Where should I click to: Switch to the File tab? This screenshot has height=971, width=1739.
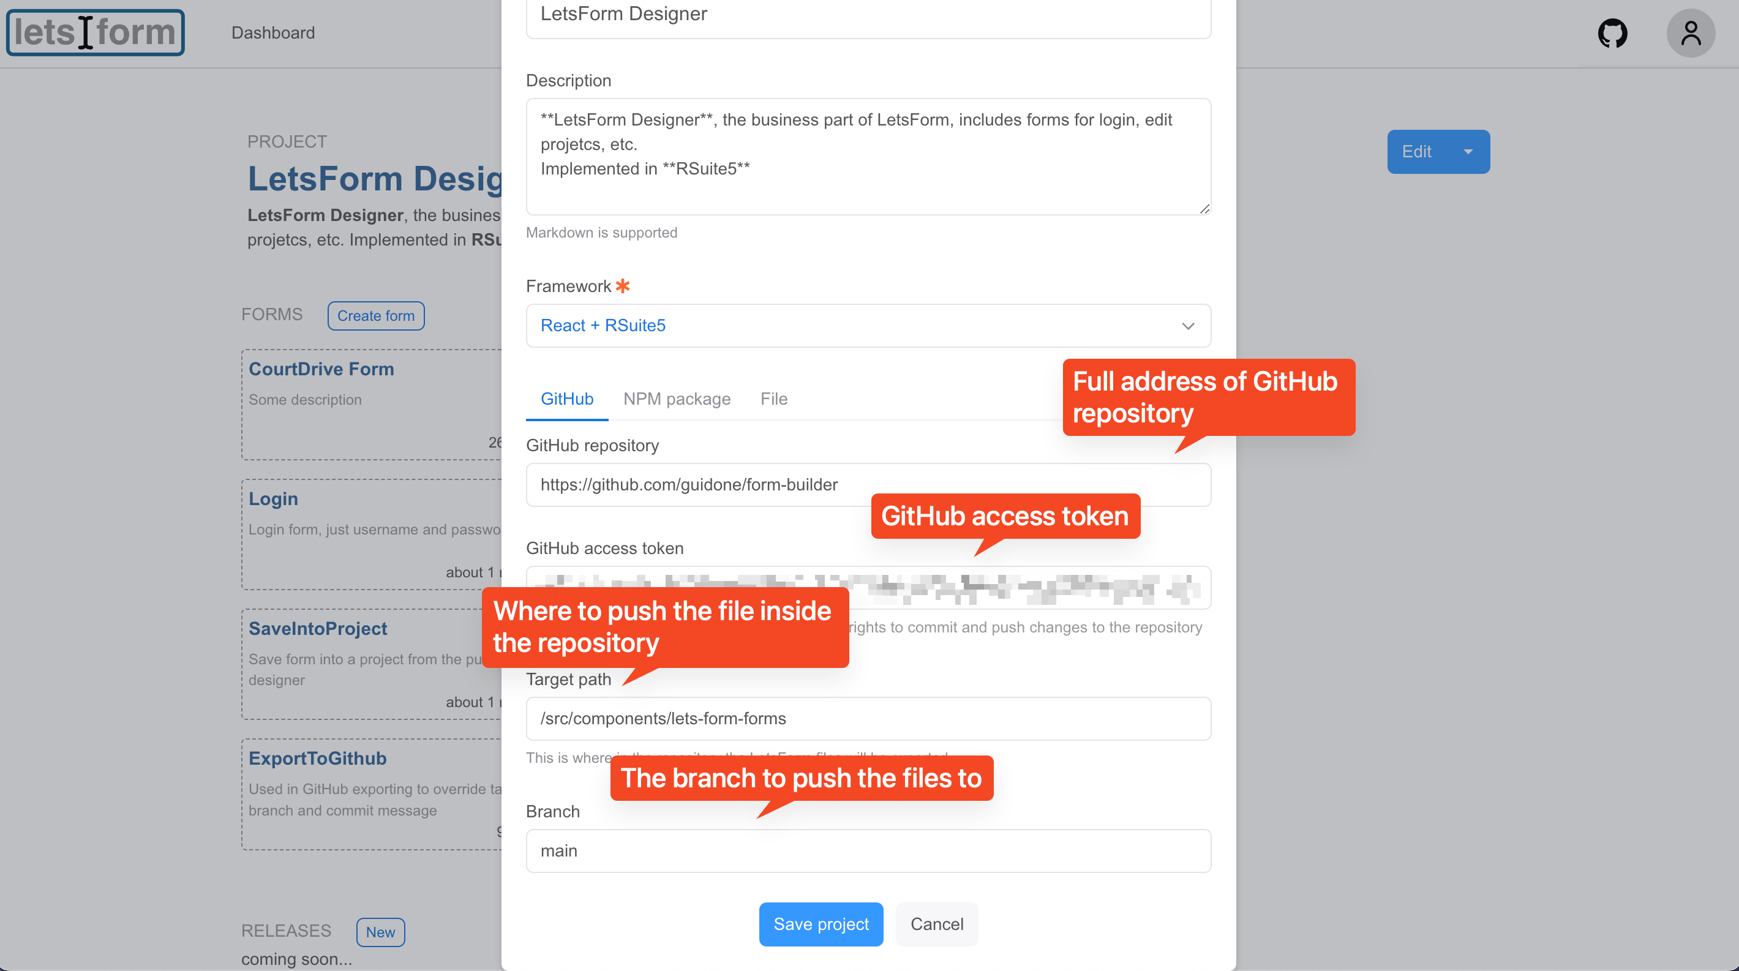pyautogui.click(x=773, y=399)
